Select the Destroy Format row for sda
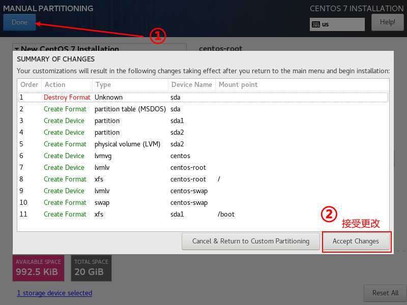Viewport: 407px width, 305px height. coord(203,97)
